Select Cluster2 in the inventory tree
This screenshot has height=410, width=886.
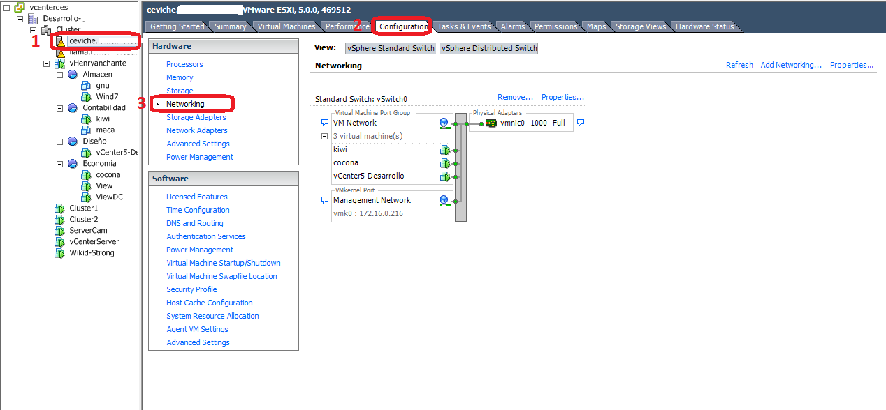click(84, 219)
